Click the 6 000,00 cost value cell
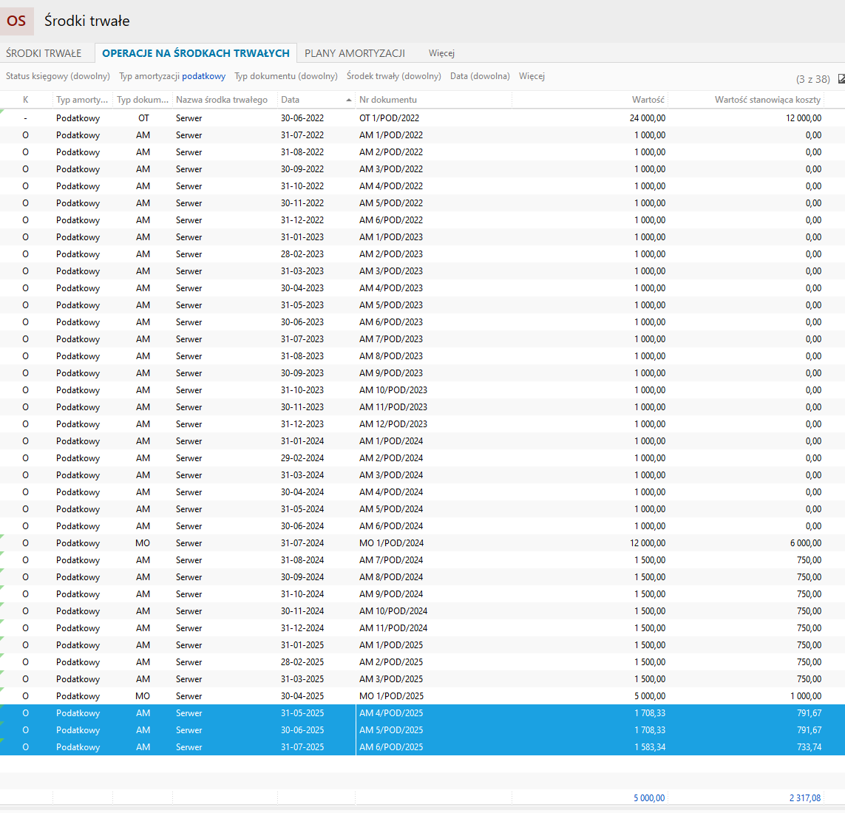Screen dimensions: 845x813 pos(806,543)
